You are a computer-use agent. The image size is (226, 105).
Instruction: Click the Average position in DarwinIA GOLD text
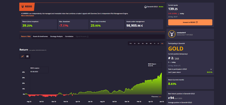(180, 102)
